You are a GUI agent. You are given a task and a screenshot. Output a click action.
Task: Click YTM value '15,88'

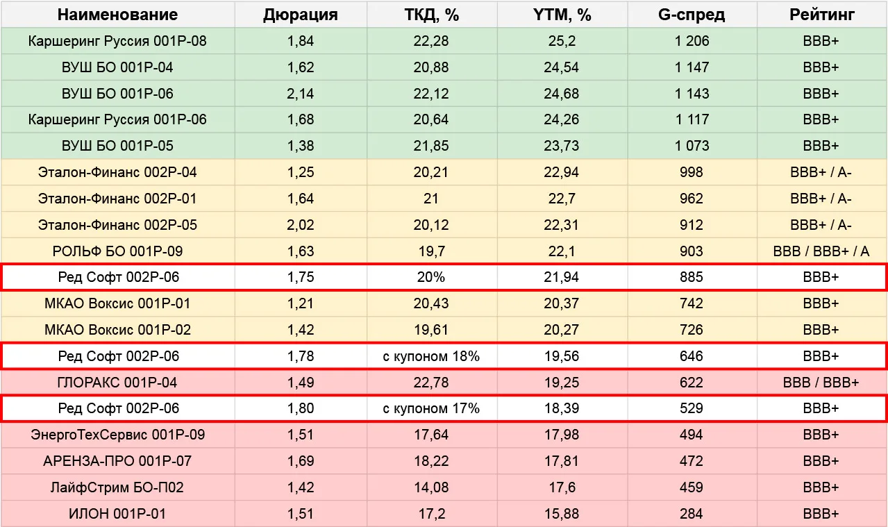click(x=562, y=514)
